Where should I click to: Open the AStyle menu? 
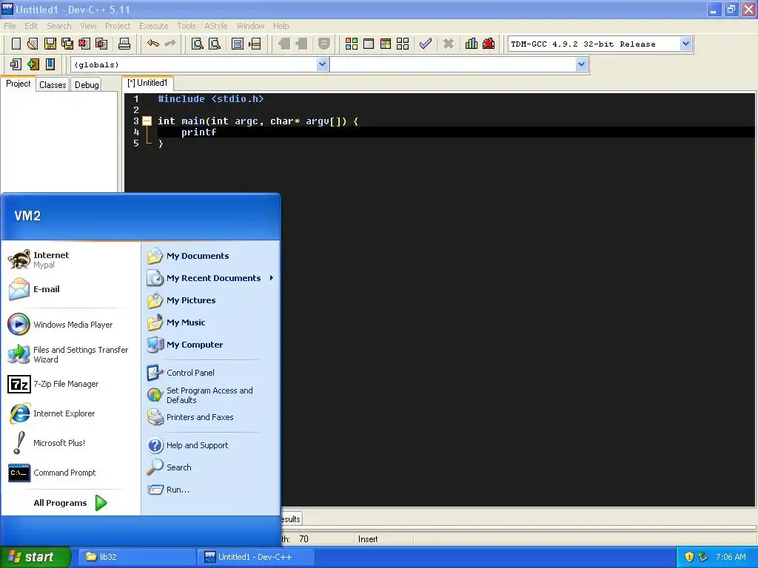[215, 26]
